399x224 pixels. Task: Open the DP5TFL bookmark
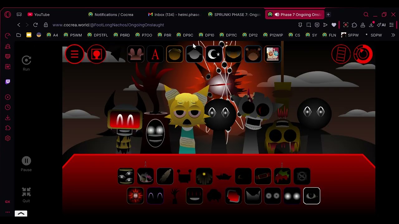pyautogui.click(x=98, y=35)
